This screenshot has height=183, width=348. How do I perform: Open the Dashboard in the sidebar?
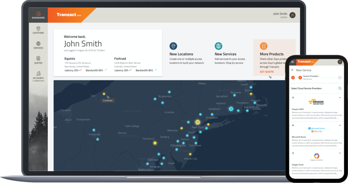click(38, 15)
